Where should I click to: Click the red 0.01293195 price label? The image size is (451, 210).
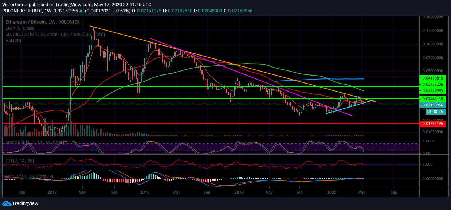(433, 124)
